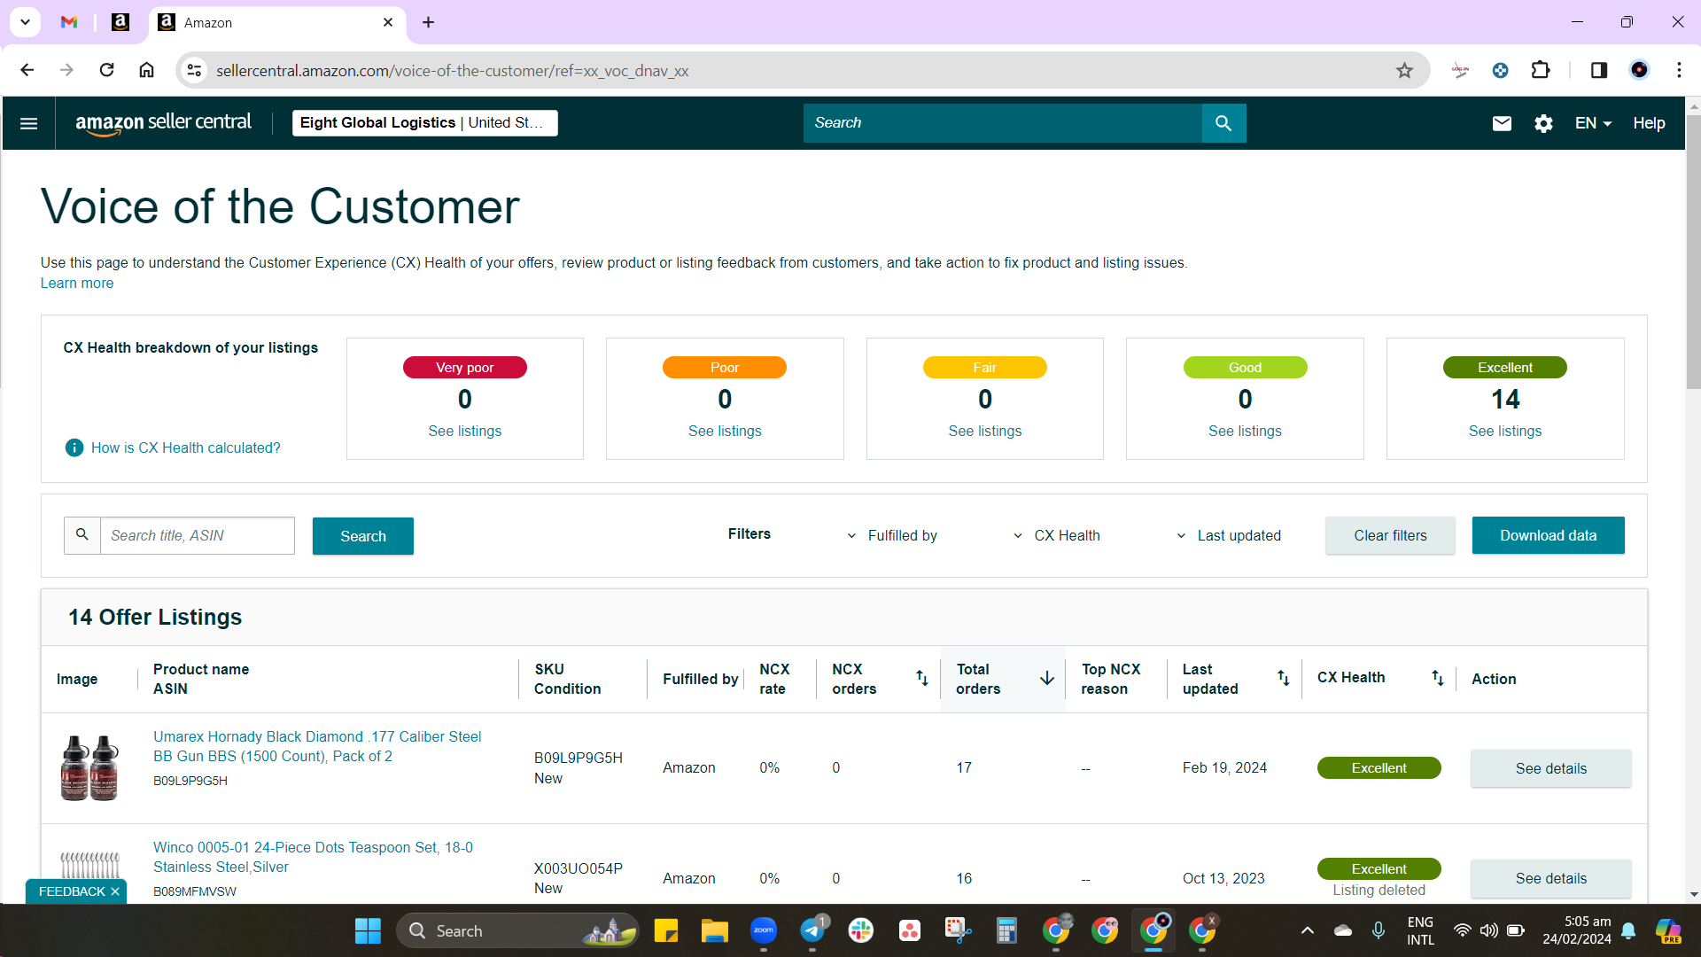Sort by NCX orders column arrows
The image size is (1701, 957).
[x=921, y=678]
